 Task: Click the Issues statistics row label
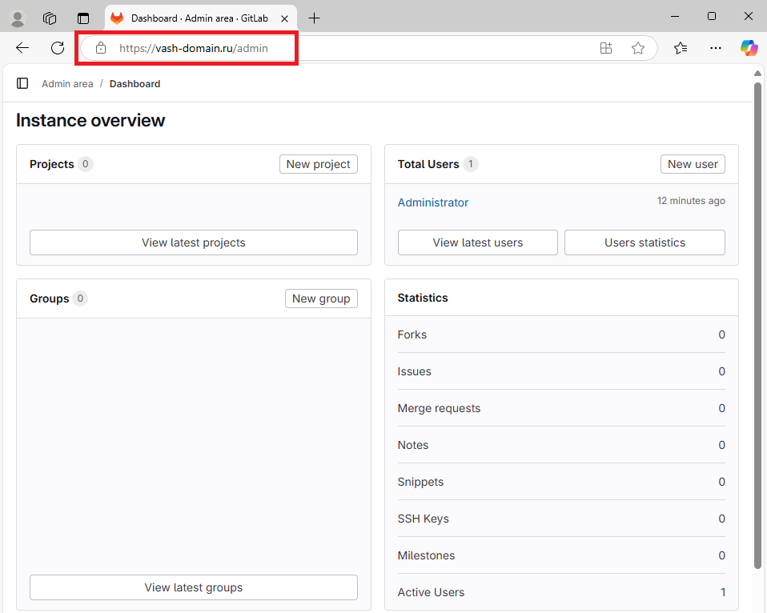[414, 371]
